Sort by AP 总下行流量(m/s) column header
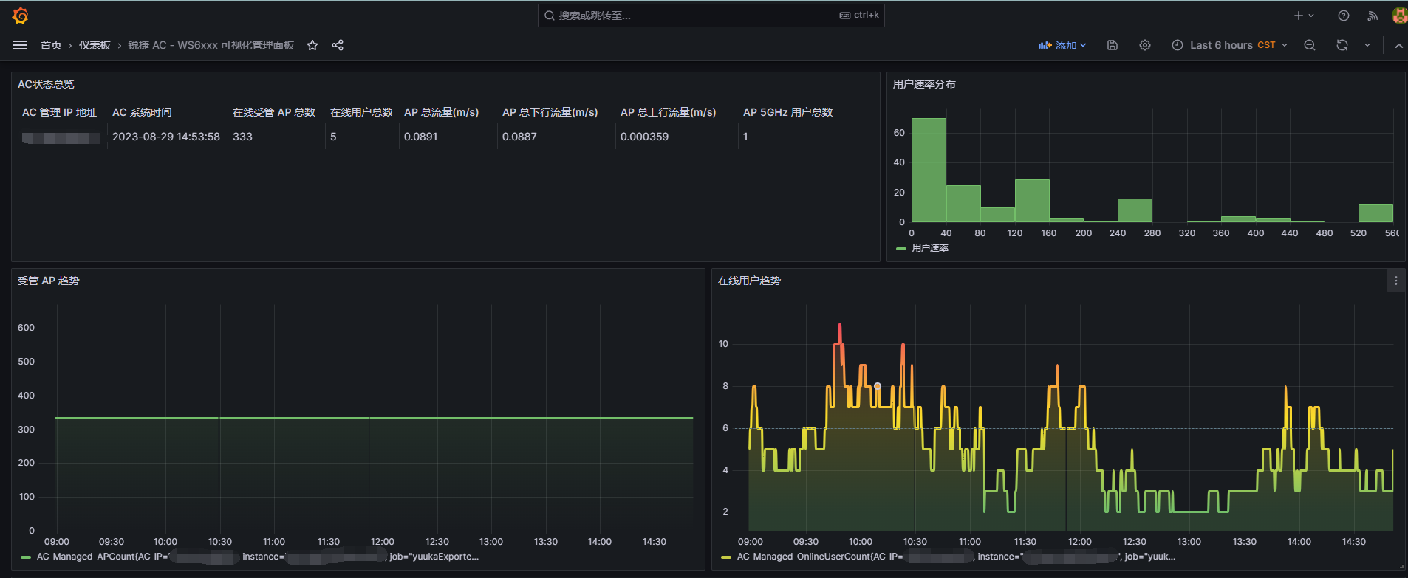This screenshot has height=578, width=1408. pos(550,112)
